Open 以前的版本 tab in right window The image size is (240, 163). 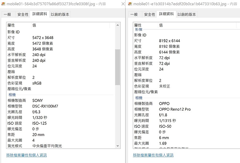186,14
